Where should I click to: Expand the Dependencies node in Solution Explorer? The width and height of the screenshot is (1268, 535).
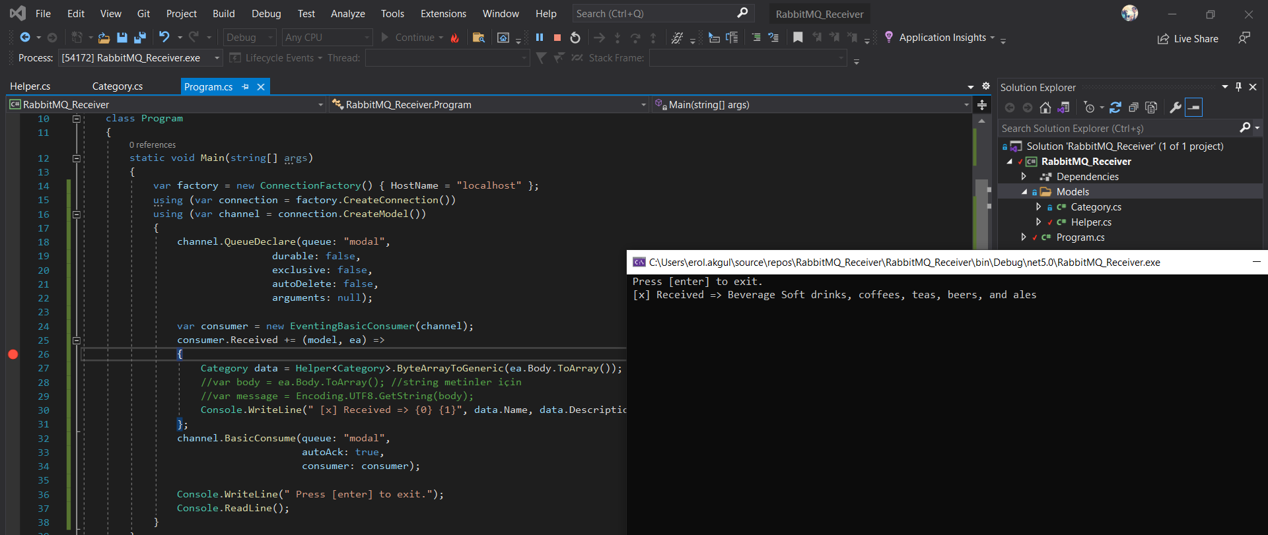click(x=1024, y=177)
